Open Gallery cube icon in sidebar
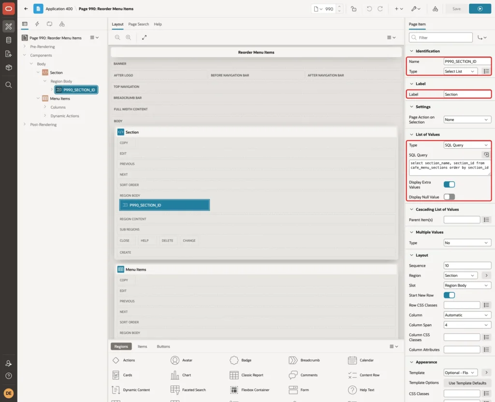The image size is (495, 402). 9,68
